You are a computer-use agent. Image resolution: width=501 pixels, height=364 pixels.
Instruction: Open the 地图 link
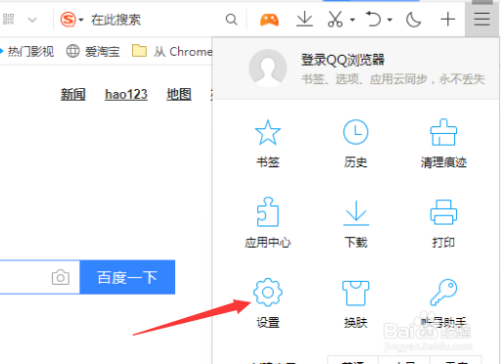click(x=179, y=95)
